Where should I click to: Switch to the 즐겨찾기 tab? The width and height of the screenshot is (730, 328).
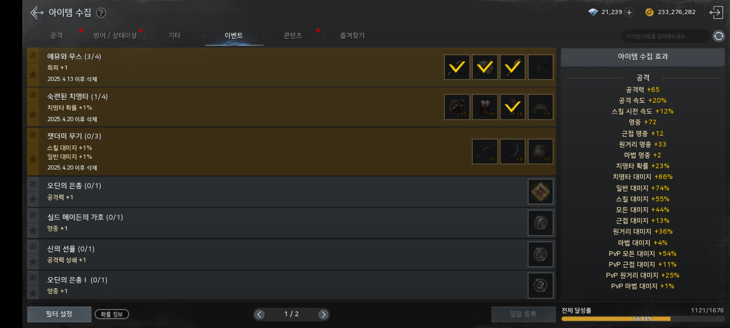click(352, 36)
